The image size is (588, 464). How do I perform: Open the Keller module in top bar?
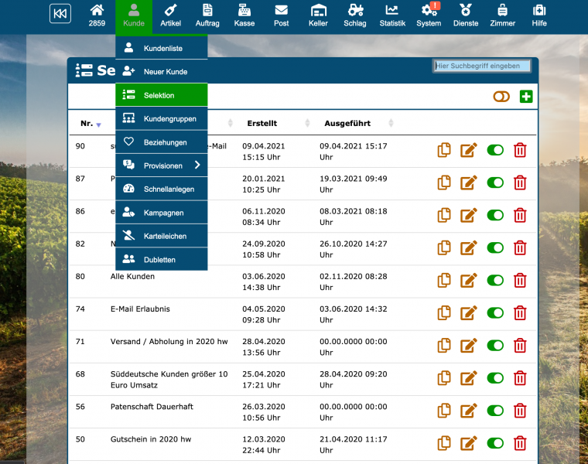pos(318,15)
